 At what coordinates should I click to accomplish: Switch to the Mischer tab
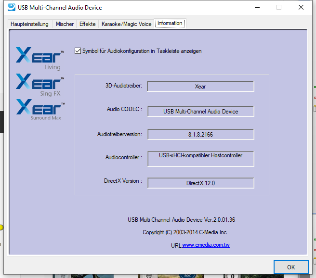click(x=65, y=24)
